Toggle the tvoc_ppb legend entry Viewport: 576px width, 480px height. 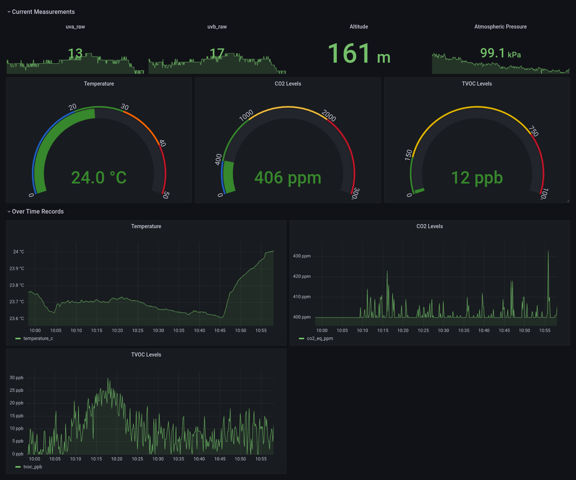pos(33,467)
